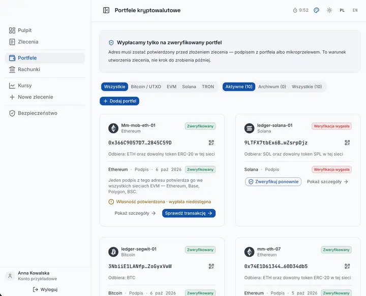Image resolution: width=366 pixels, height=296 pixels.
Task: Click Nowe zlecenie in sidebar
Action: click(x=45, y=97)
